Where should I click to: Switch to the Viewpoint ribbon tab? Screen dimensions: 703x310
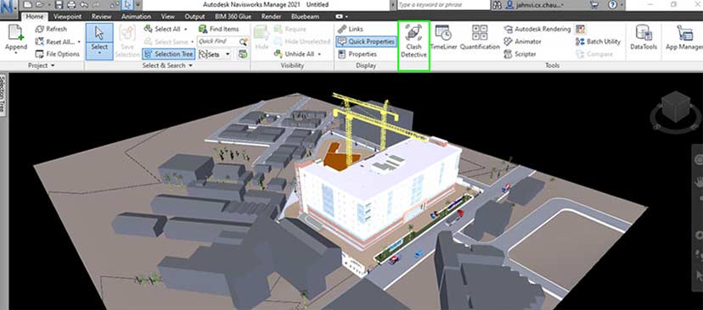(x=68, y=17)
